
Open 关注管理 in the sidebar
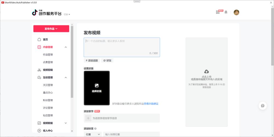48,85
